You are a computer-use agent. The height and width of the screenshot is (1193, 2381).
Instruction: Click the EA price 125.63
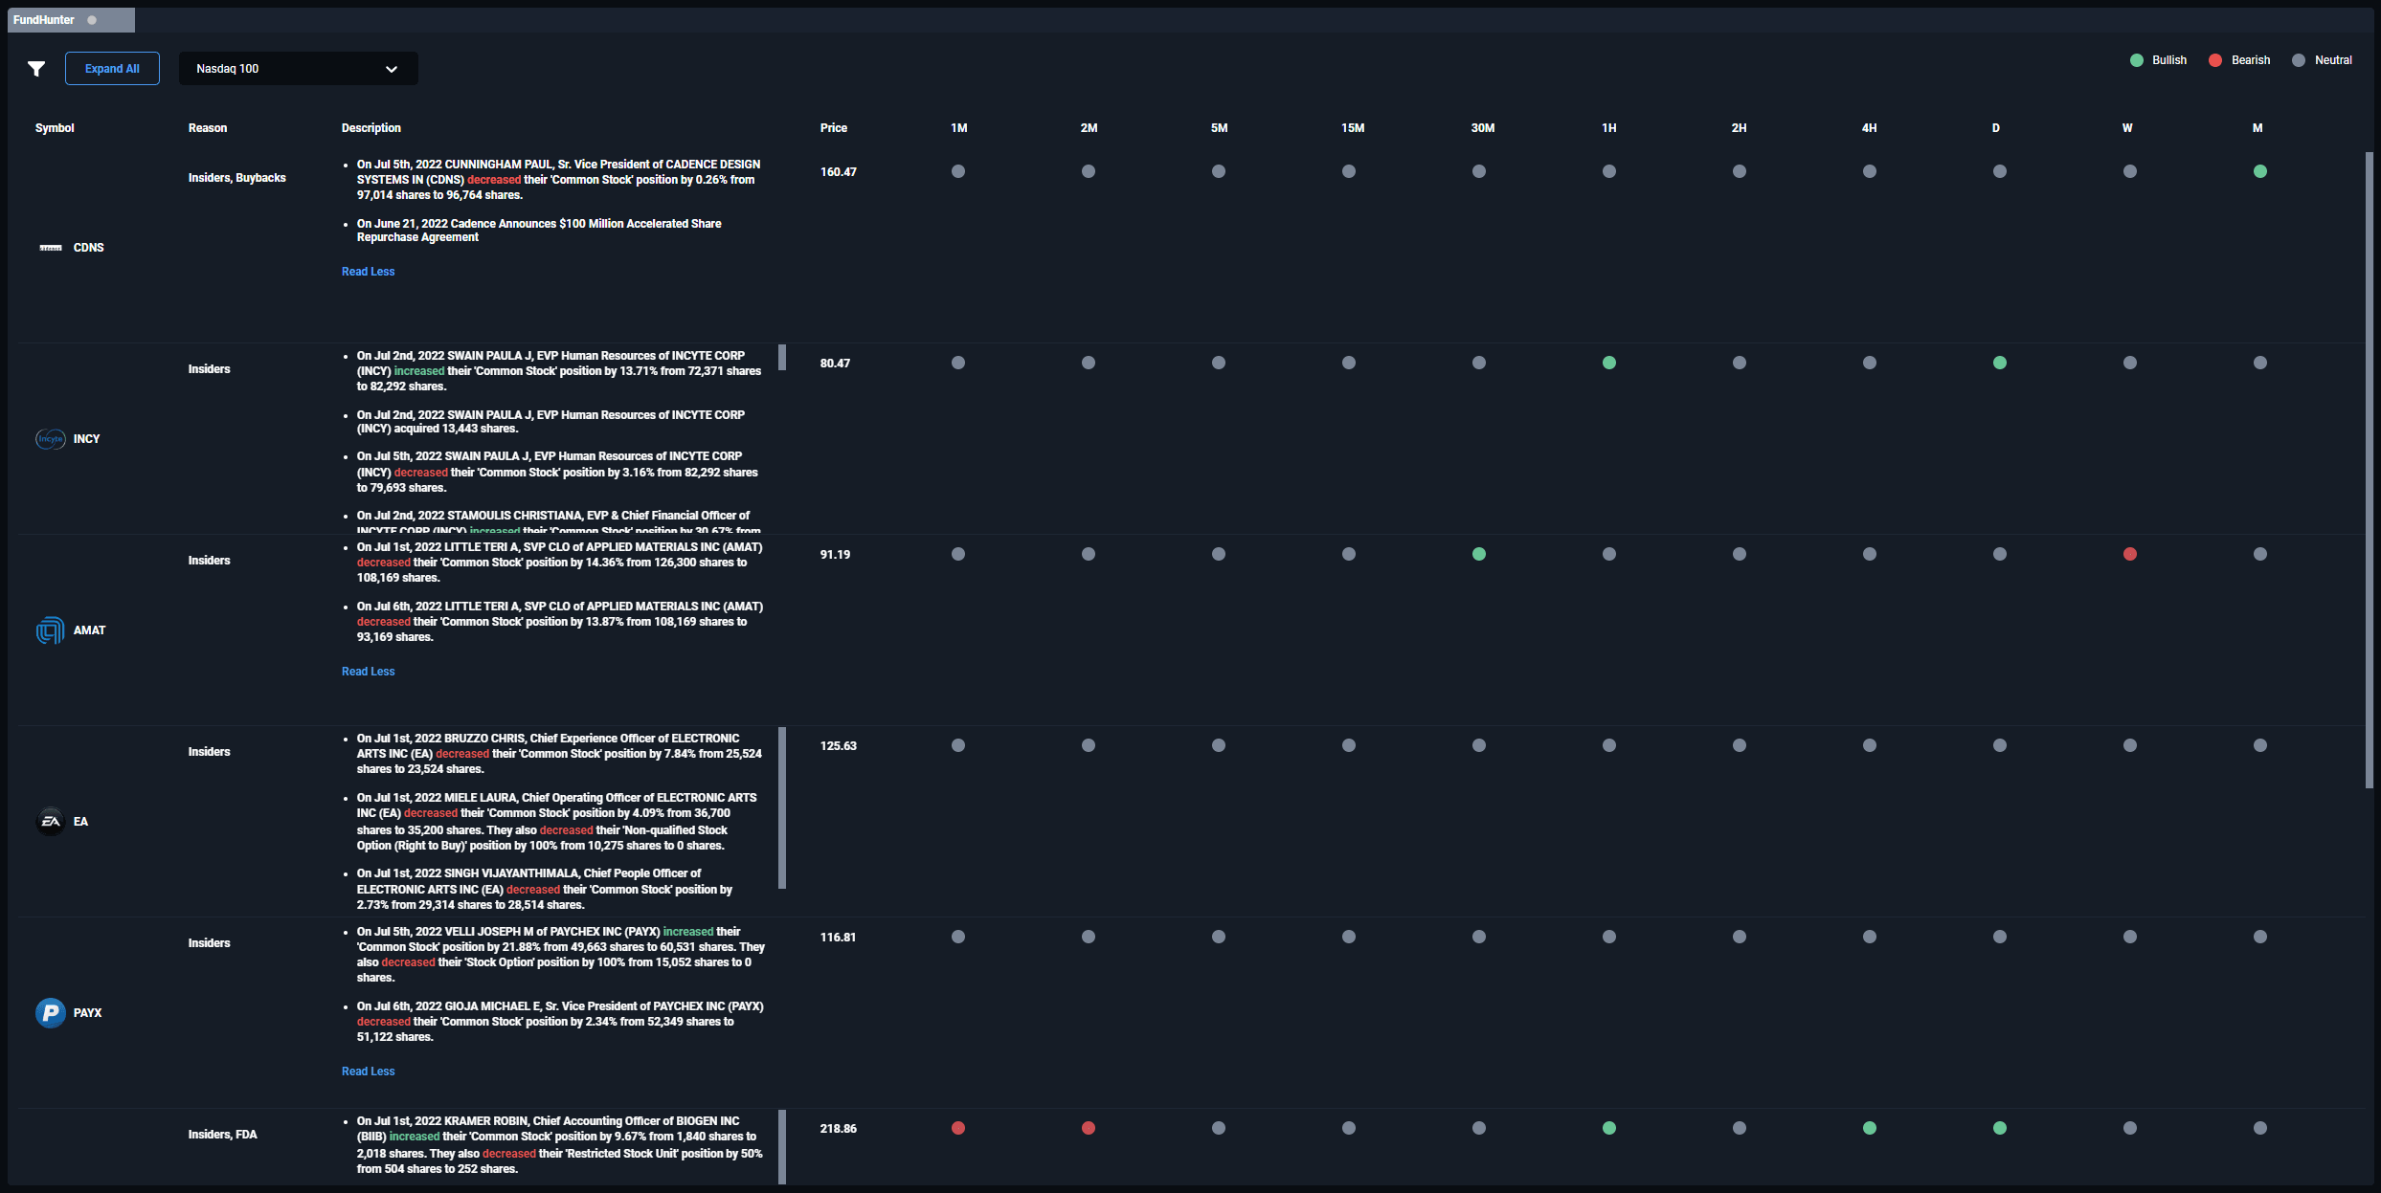[x=839, y=746]
